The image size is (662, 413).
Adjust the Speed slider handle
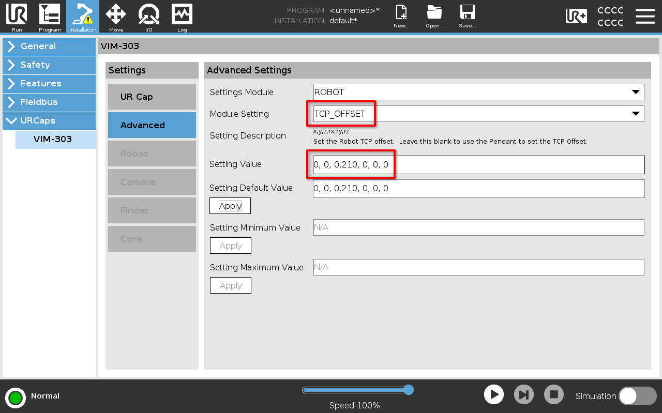point(409,390)
